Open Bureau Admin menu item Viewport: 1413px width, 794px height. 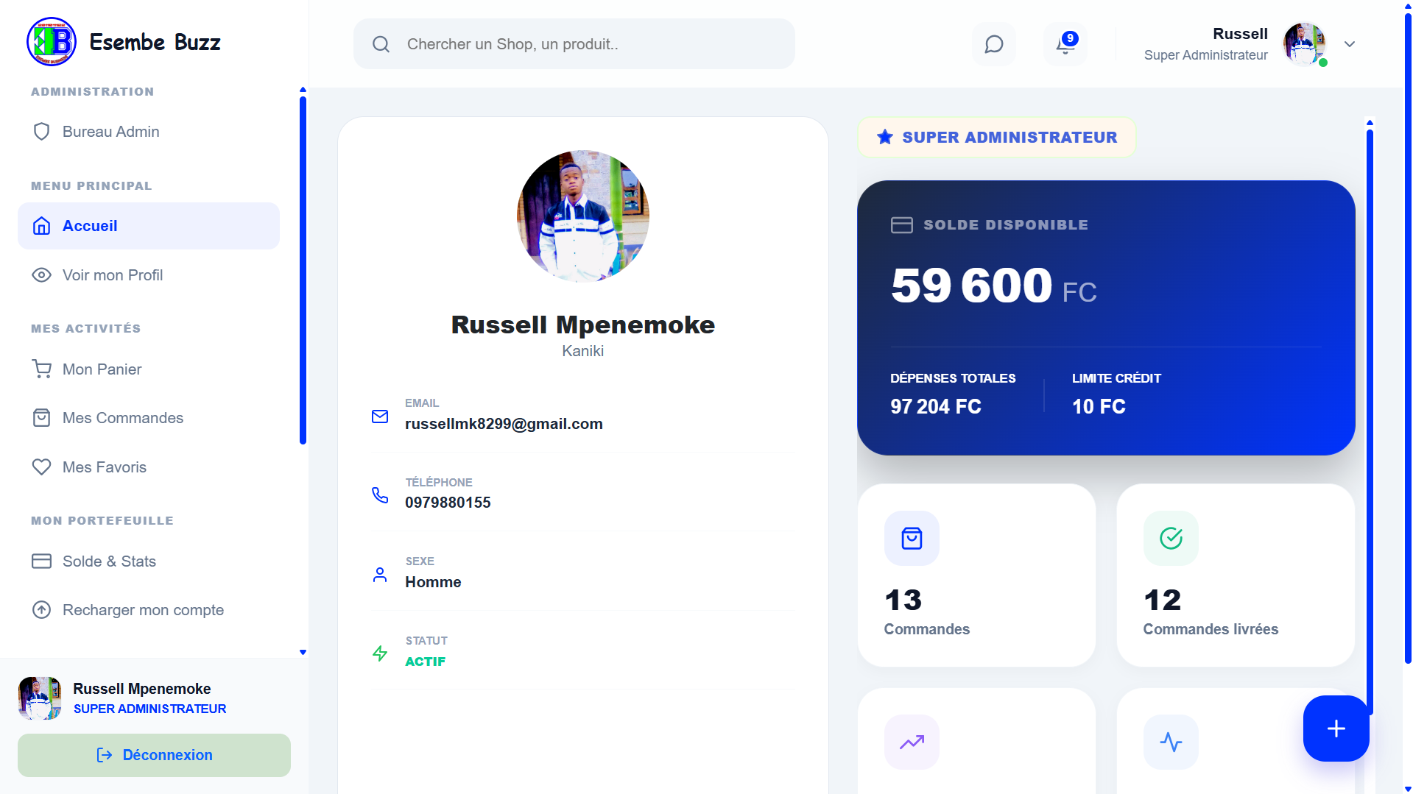click(149, 132)
